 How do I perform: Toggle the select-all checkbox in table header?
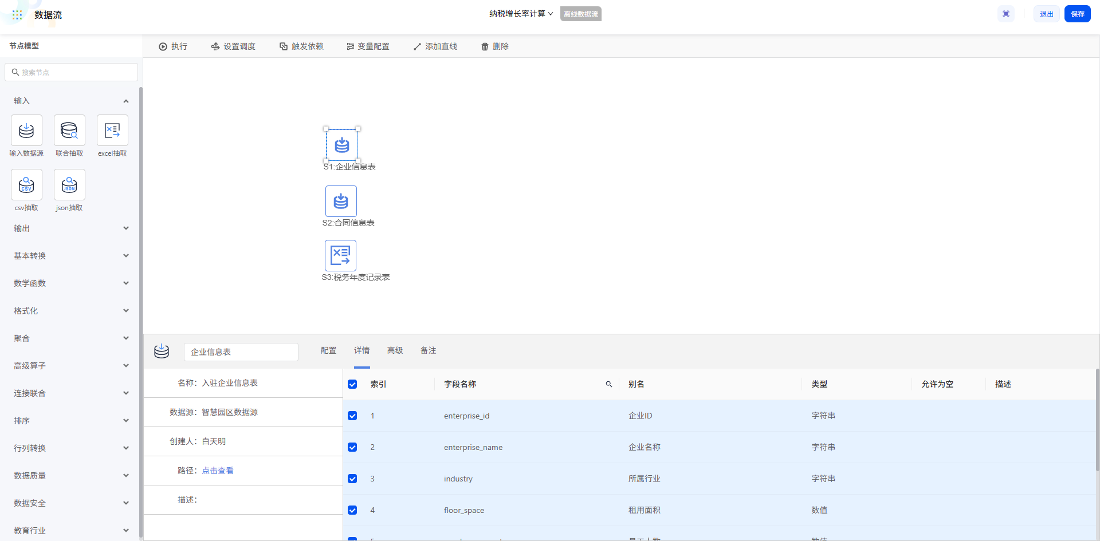coord(352,384)
